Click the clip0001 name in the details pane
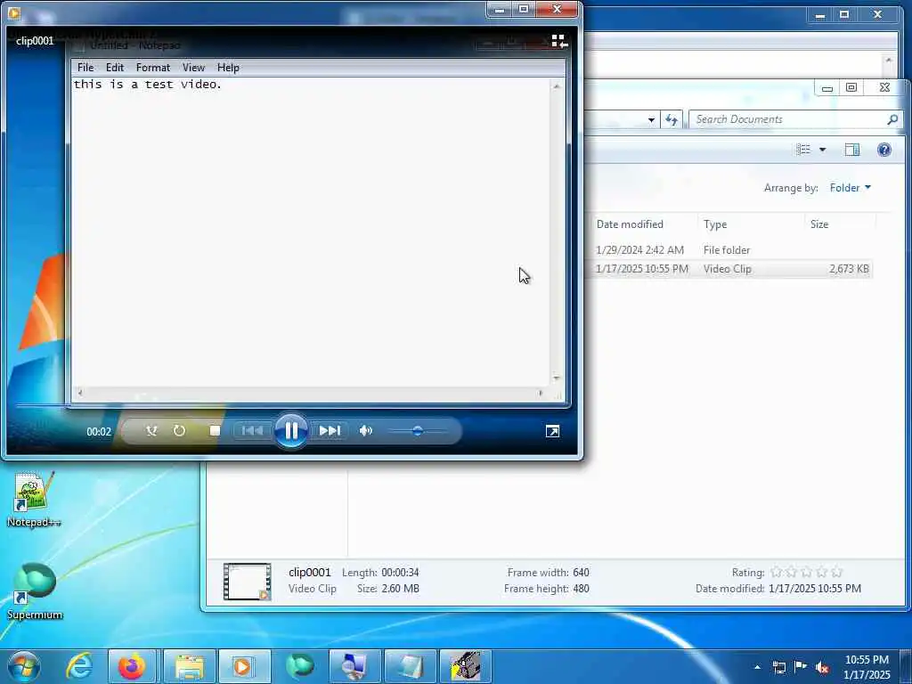The image size is (912, 684). (x=309, y=573)
